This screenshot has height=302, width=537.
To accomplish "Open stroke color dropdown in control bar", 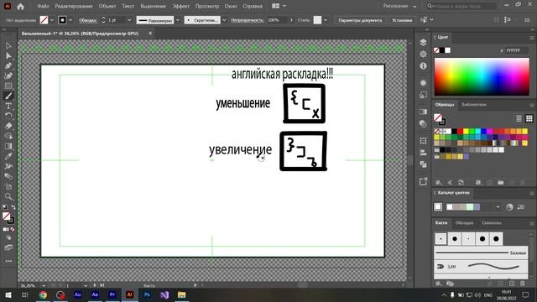I will (x=70, y=20).
